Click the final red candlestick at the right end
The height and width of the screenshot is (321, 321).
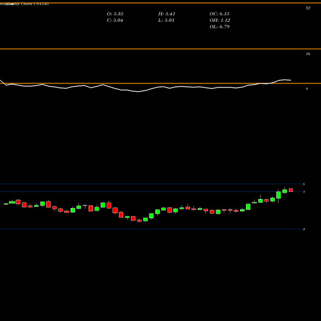[291, 190]
